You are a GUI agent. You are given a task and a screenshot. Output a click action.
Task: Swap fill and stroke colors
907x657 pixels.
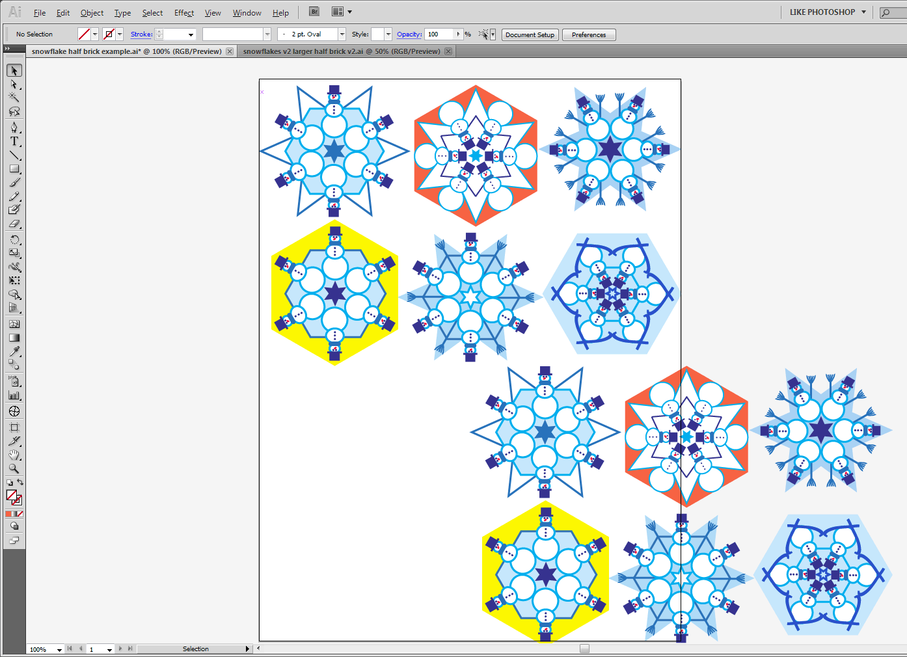pos(20,482)
